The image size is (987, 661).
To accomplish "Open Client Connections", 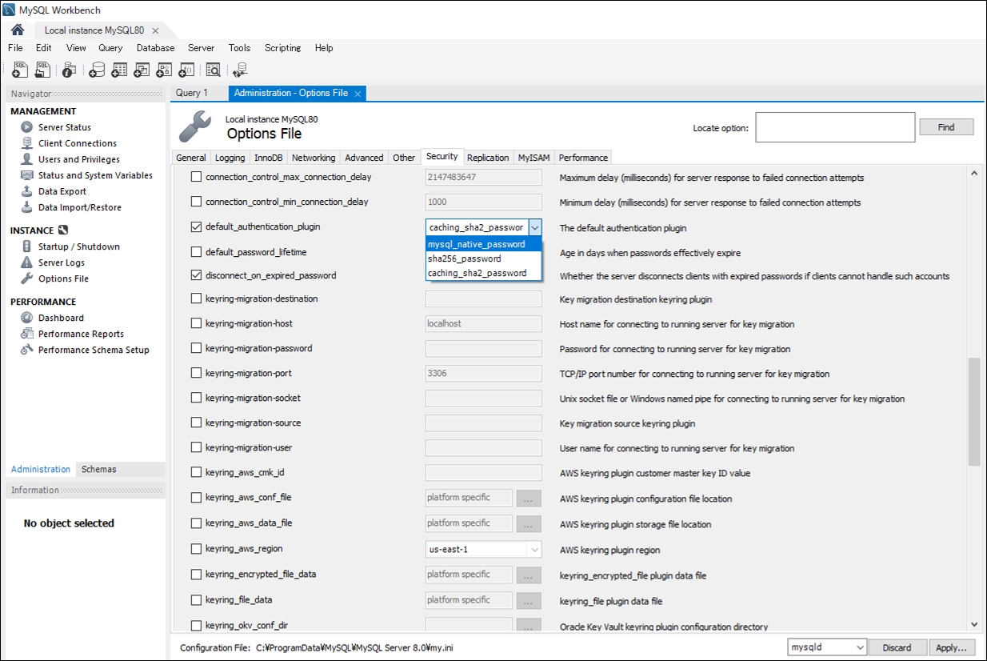I will (x=77, y=143).
